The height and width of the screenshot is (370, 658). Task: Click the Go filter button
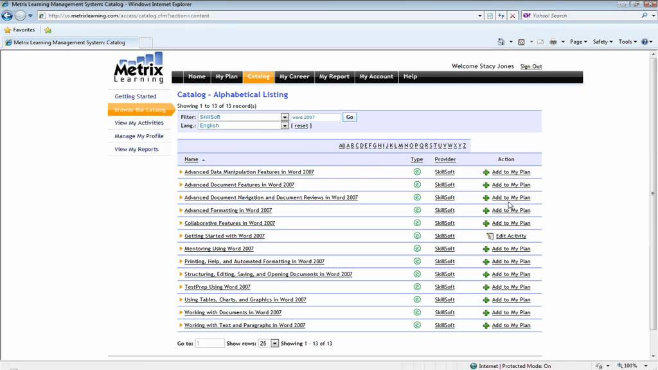(350, 117)
